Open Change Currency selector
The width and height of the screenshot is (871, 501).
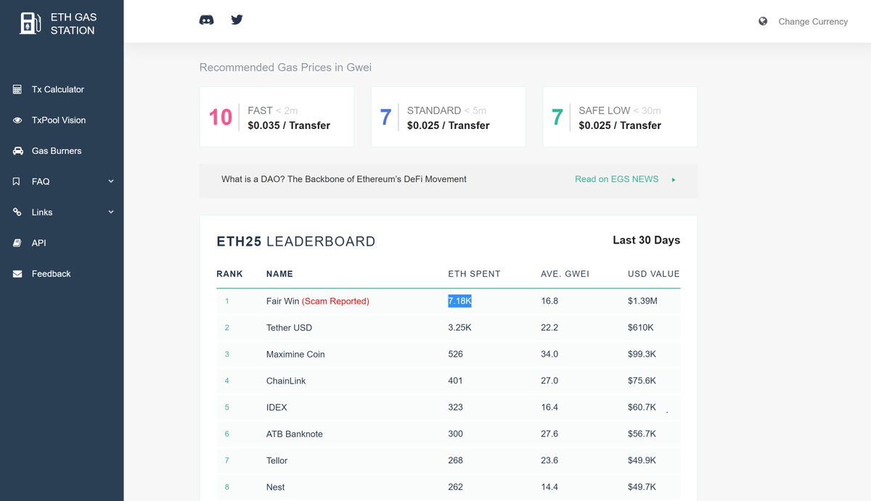[813, 22]
